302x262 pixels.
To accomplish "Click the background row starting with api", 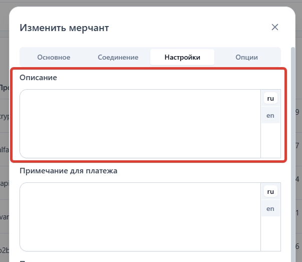I will (5, 181).
